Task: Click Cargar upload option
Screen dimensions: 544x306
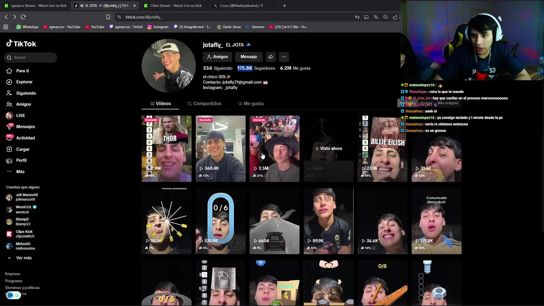Action: (x=18, y=149)
